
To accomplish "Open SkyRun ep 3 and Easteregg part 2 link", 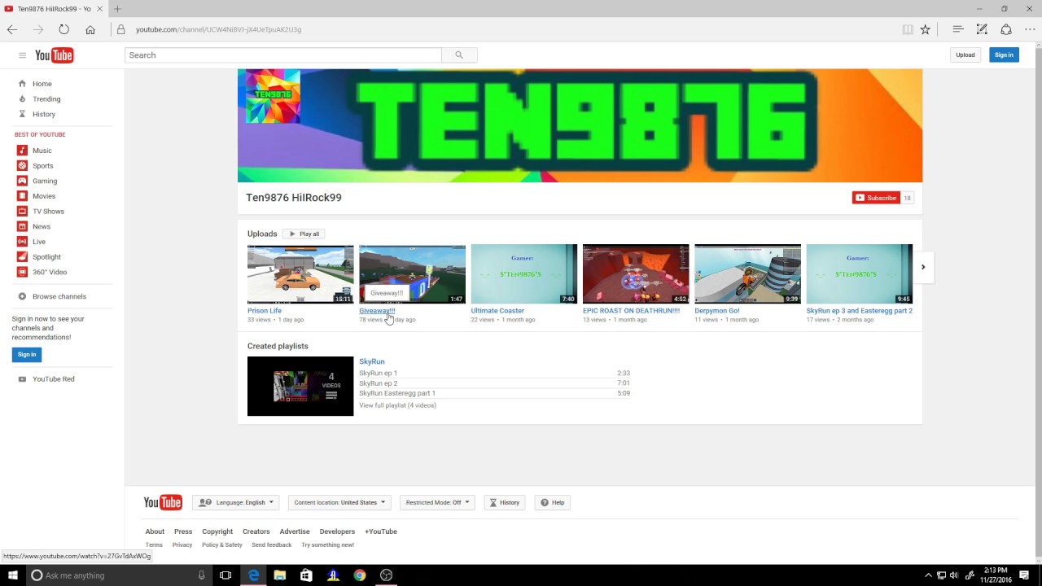I will pyautogui.click(x=859, y=311).
